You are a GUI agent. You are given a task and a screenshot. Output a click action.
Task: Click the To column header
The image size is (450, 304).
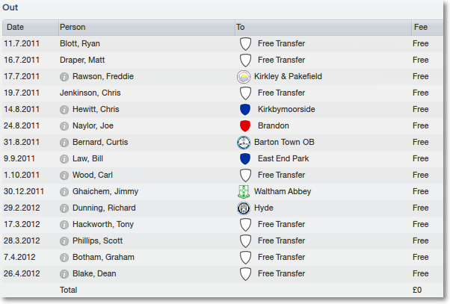tap(323, 27)
